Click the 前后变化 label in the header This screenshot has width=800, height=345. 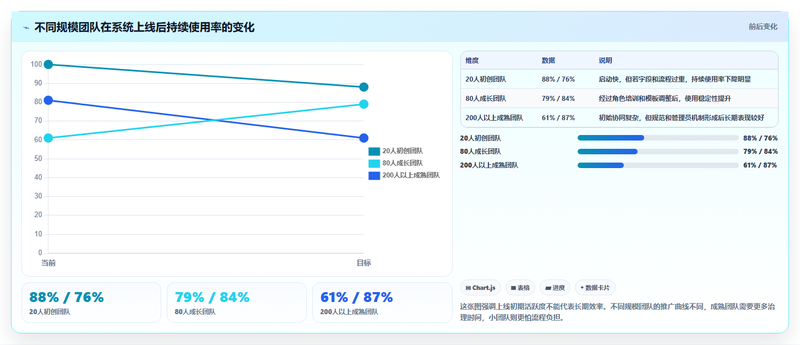click(763, 26)
